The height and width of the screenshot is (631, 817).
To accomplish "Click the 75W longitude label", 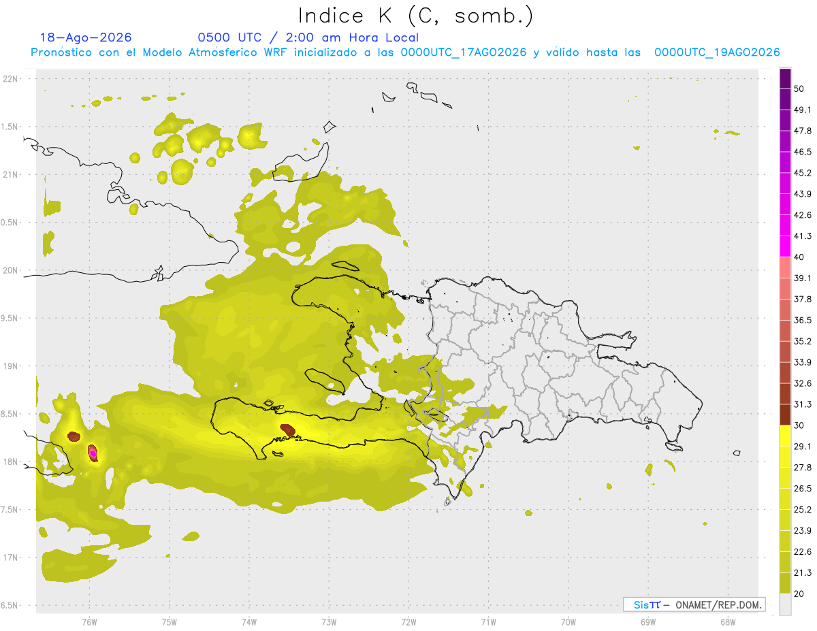I will [170, 623].
